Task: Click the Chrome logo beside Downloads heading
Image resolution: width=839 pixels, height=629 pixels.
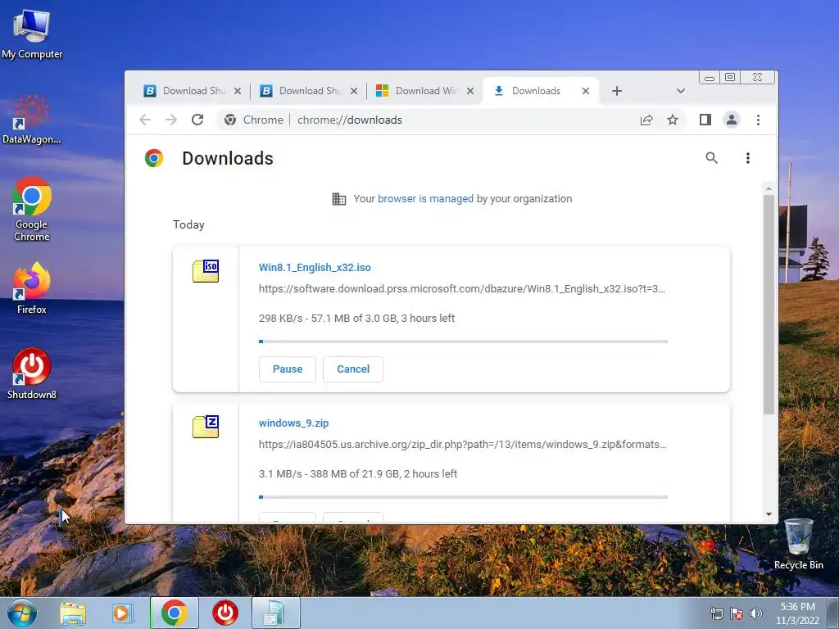Action: [154, 158]
